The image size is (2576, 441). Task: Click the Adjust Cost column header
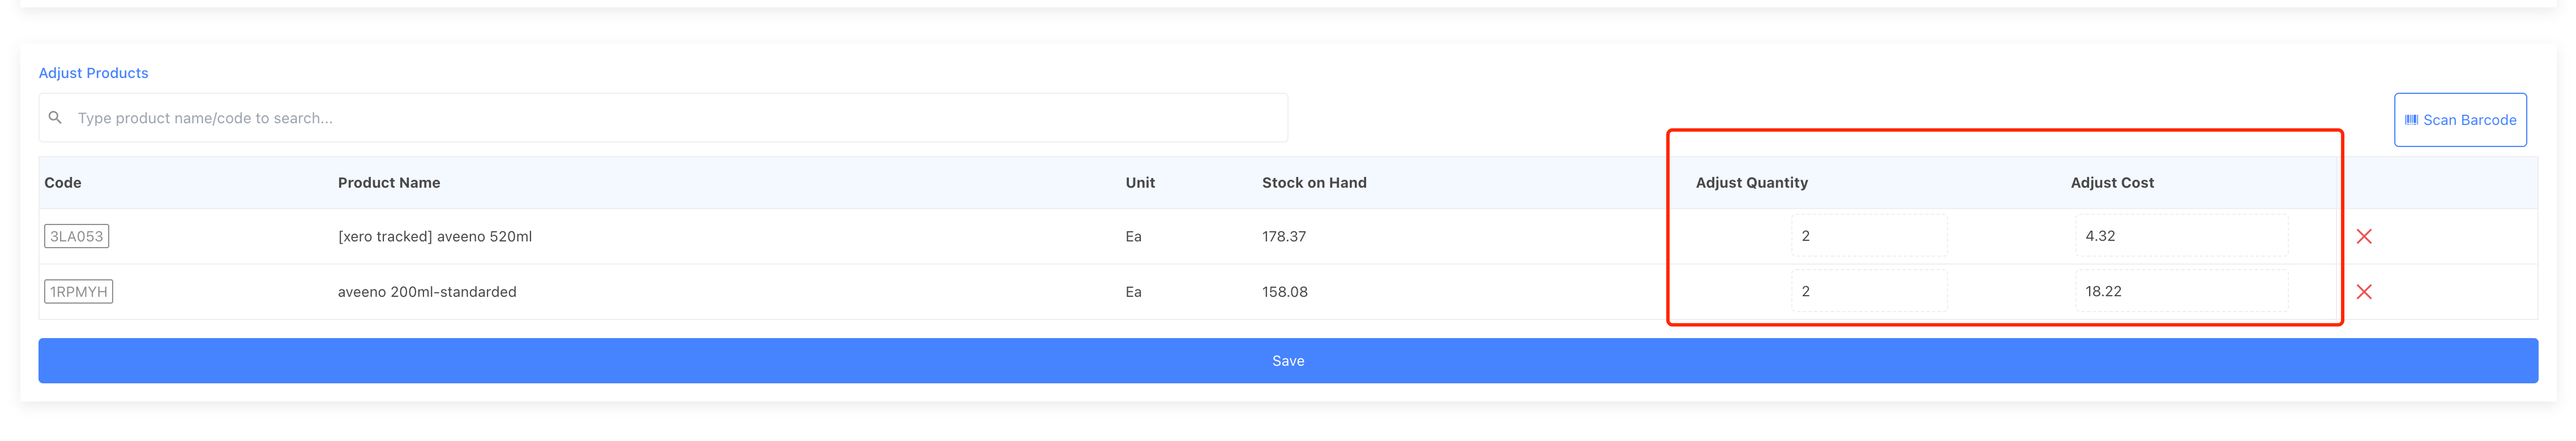click(2112, 183)
